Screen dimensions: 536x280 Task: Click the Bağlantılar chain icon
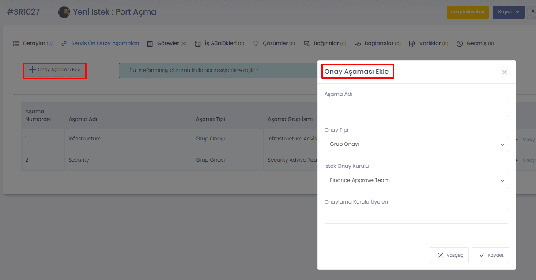pos(358,43)
